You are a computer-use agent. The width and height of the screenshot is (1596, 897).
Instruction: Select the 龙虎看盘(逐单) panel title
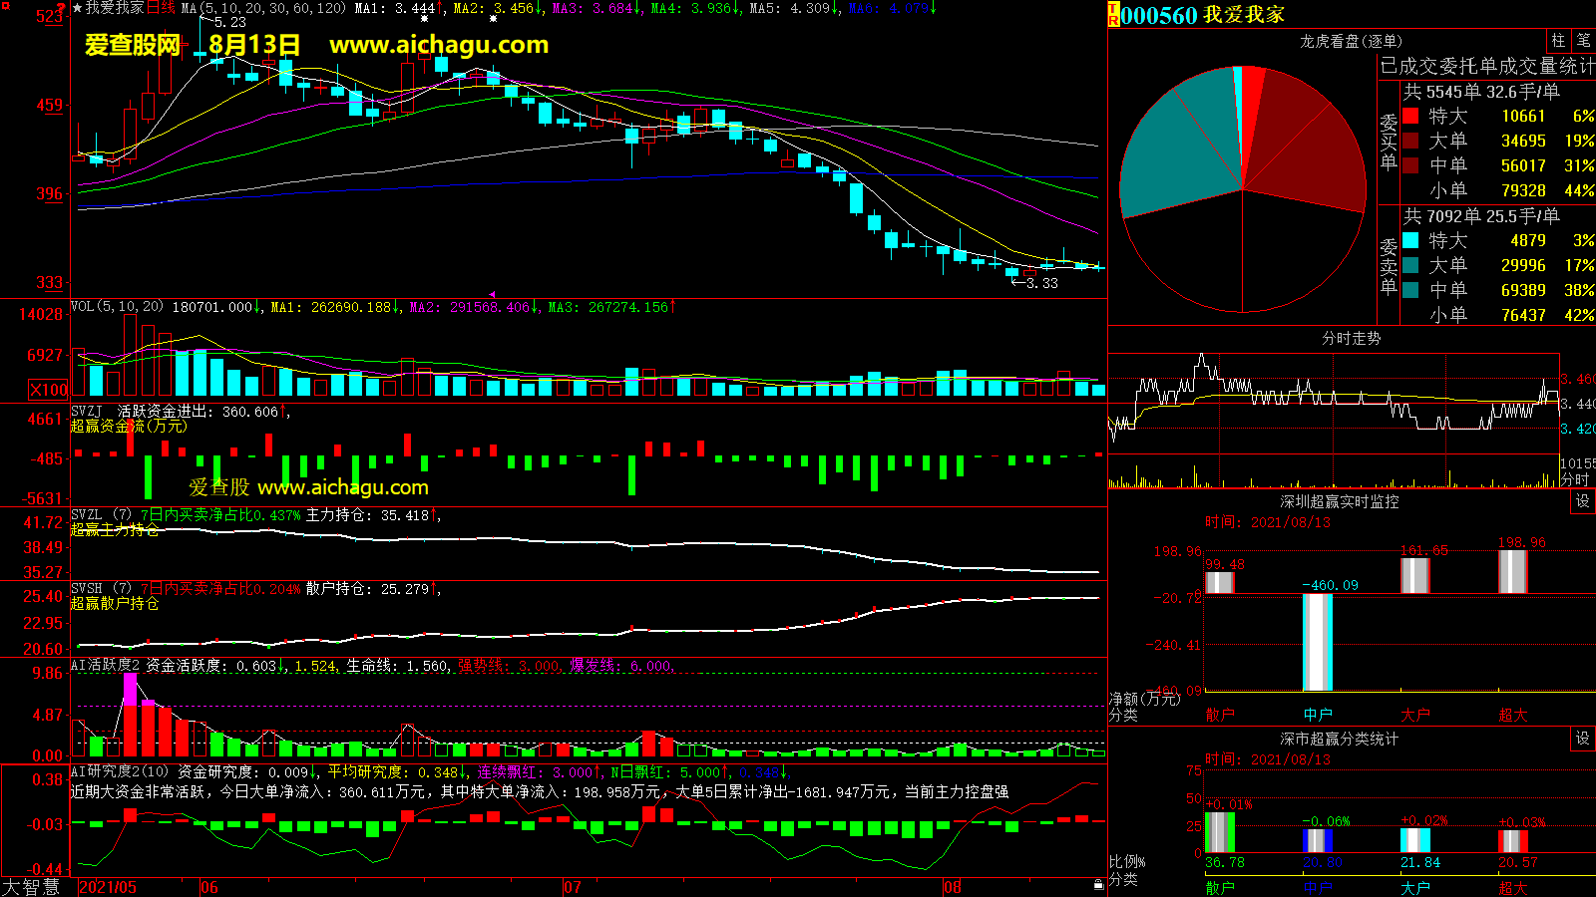1351,41
